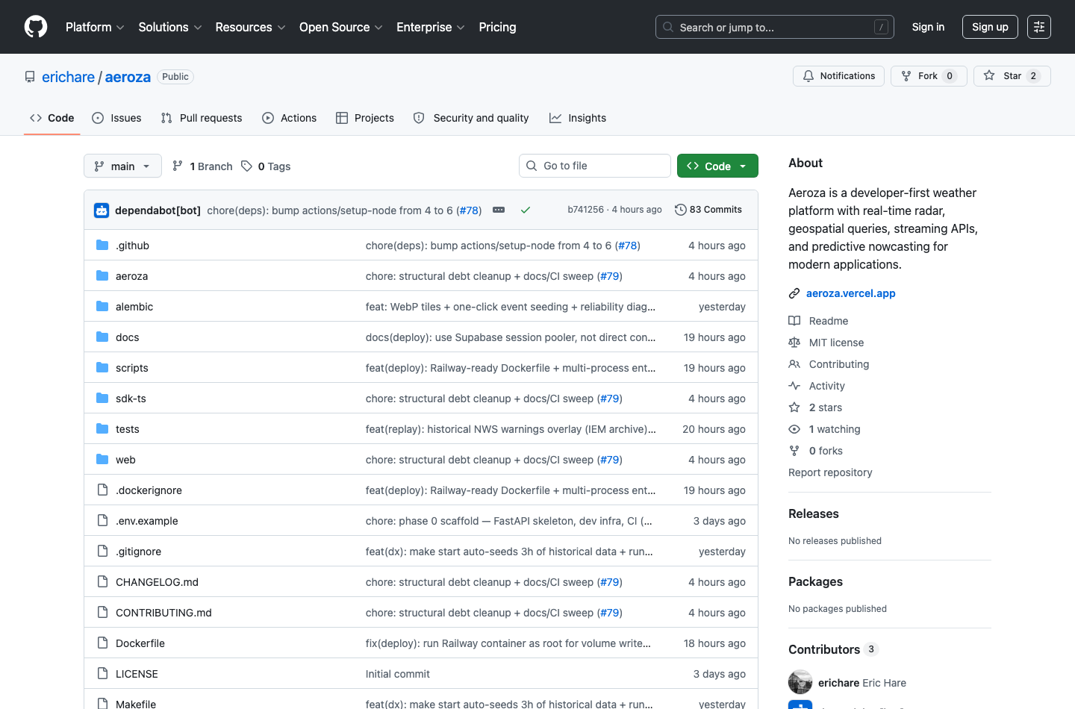Open the .github folder icon

(102, 246)
